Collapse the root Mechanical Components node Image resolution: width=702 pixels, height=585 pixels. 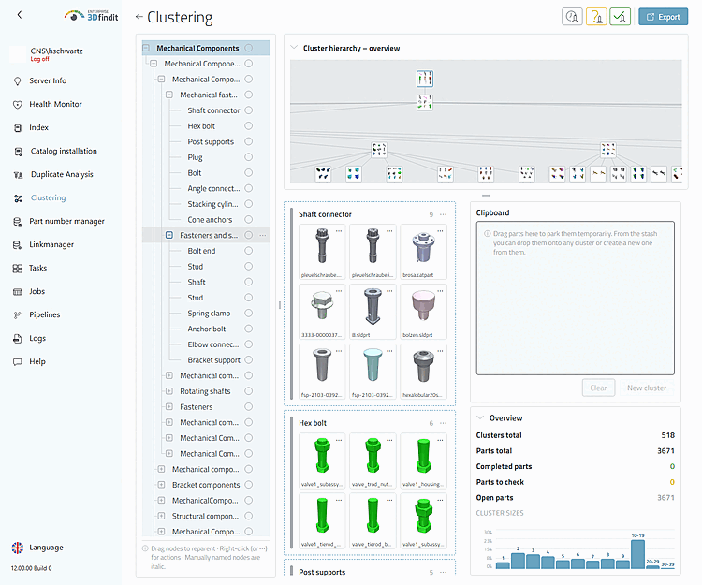click(x=146, y=48)
